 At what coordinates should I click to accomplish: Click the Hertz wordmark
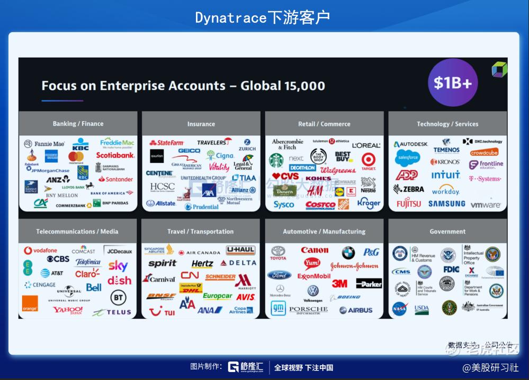tap(202, 264)
